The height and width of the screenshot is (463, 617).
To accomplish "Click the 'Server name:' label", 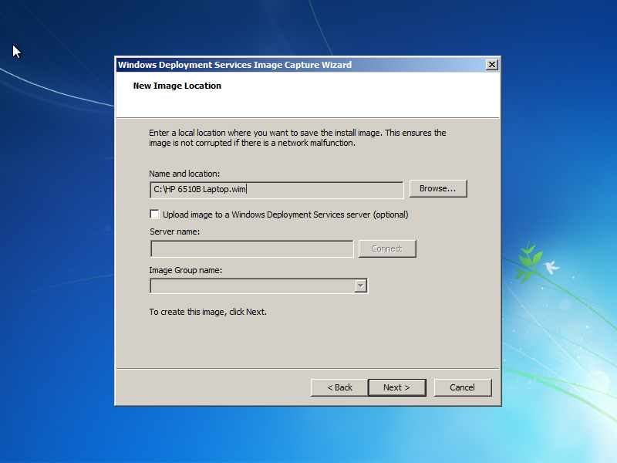I will click(175, 231).
